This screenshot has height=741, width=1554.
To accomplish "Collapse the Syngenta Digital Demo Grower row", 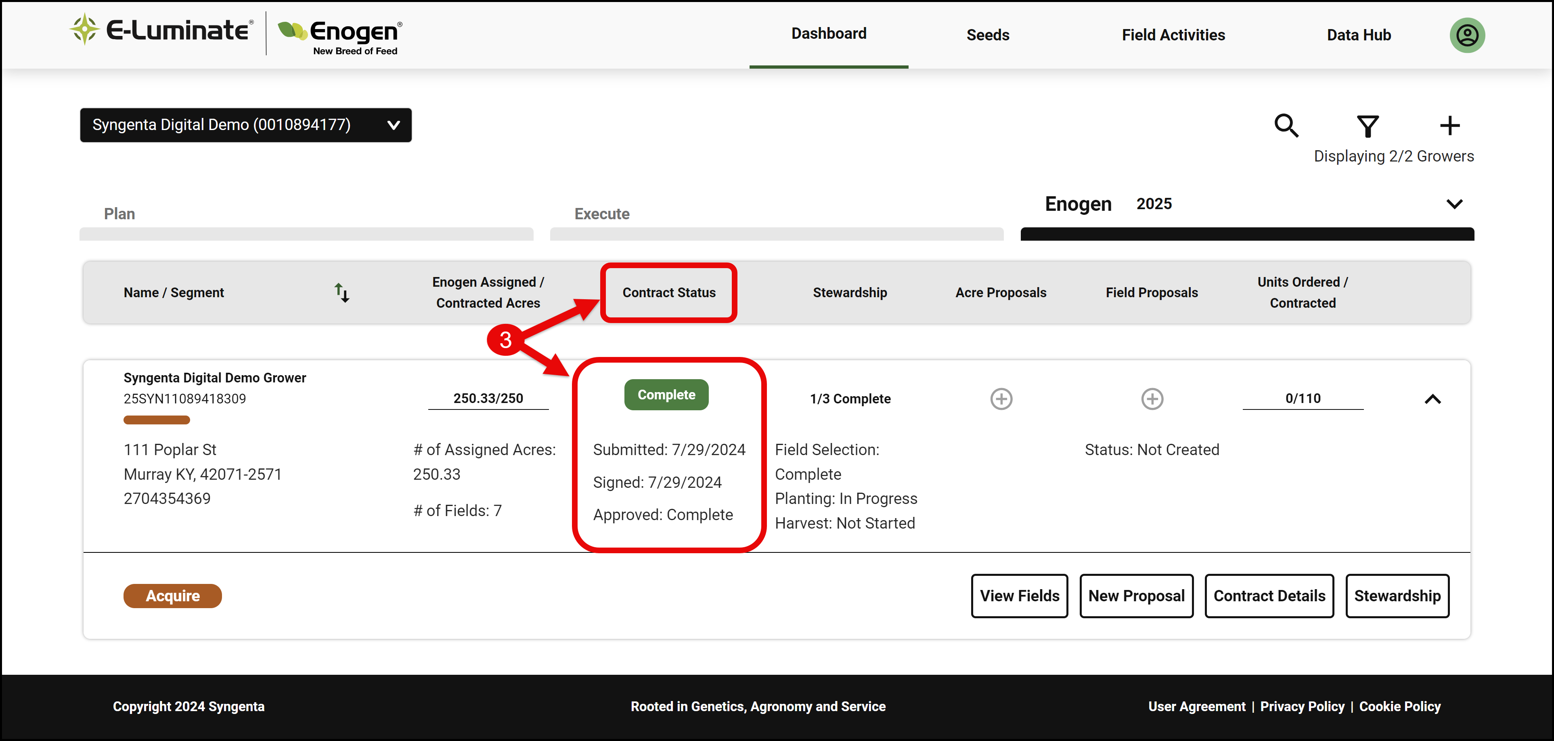I will [x=1433, y=399].
